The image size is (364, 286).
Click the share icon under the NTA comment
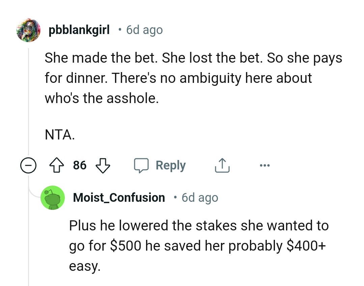[x=222, y=165]
